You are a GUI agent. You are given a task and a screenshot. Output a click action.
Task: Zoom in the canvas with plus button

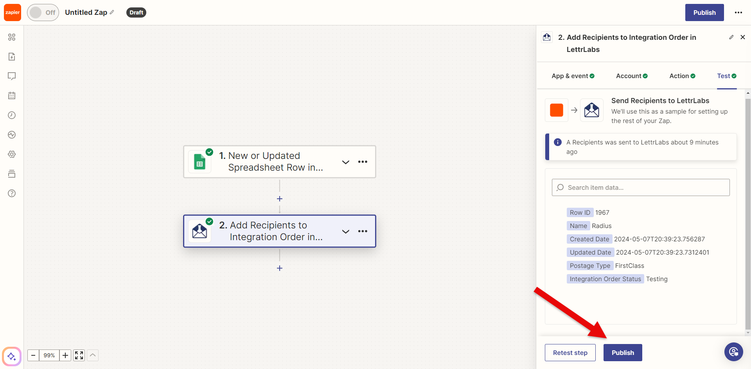coord(65,355)
